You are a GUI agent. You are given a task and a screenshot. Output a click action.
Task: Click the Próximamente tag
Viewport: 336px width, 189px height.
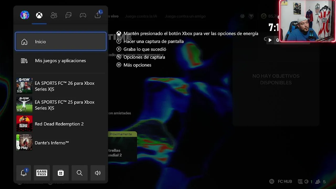pyautogui.click(x=121, y=134)
